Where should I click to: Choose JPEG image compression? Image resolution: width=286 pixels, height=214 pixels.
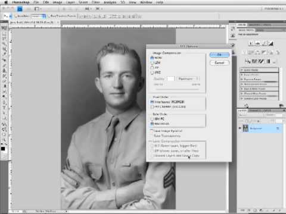152,73
